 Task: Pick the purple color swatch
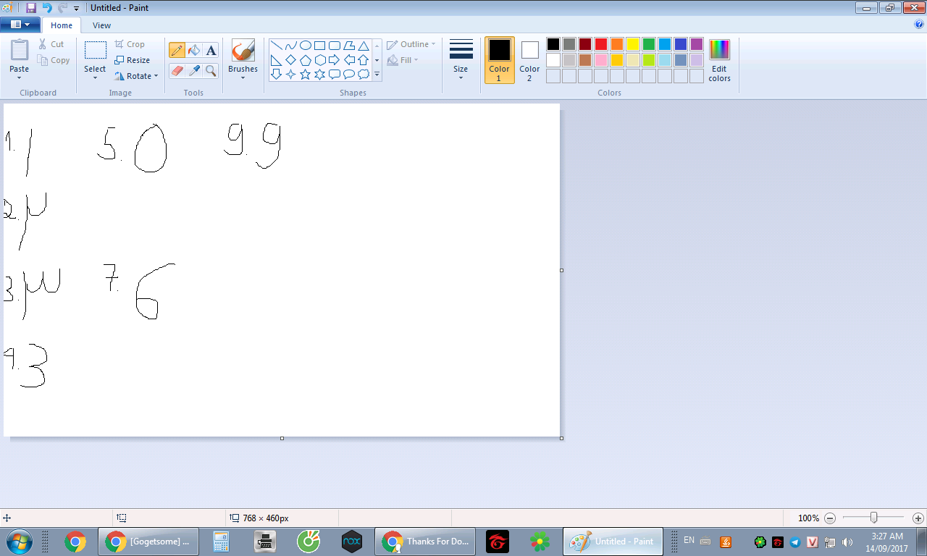(x=697, y=44)
